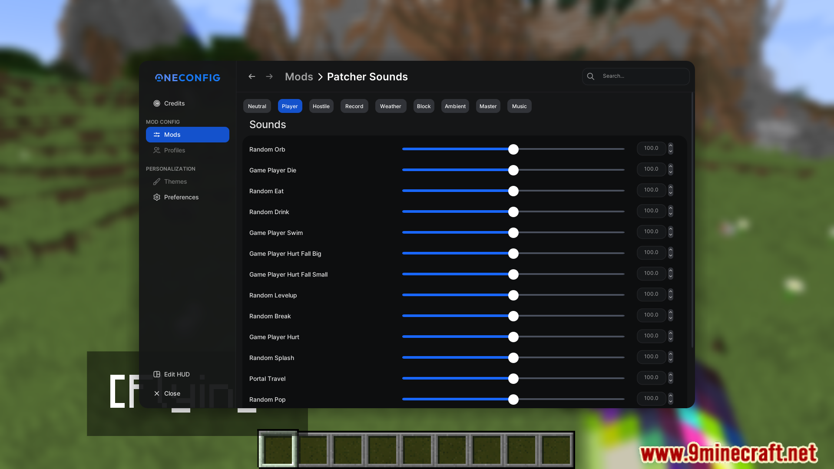834x469 pixels.
Task: Click the Game Player Hurt Fall Big label
Action: click(285, 254)
